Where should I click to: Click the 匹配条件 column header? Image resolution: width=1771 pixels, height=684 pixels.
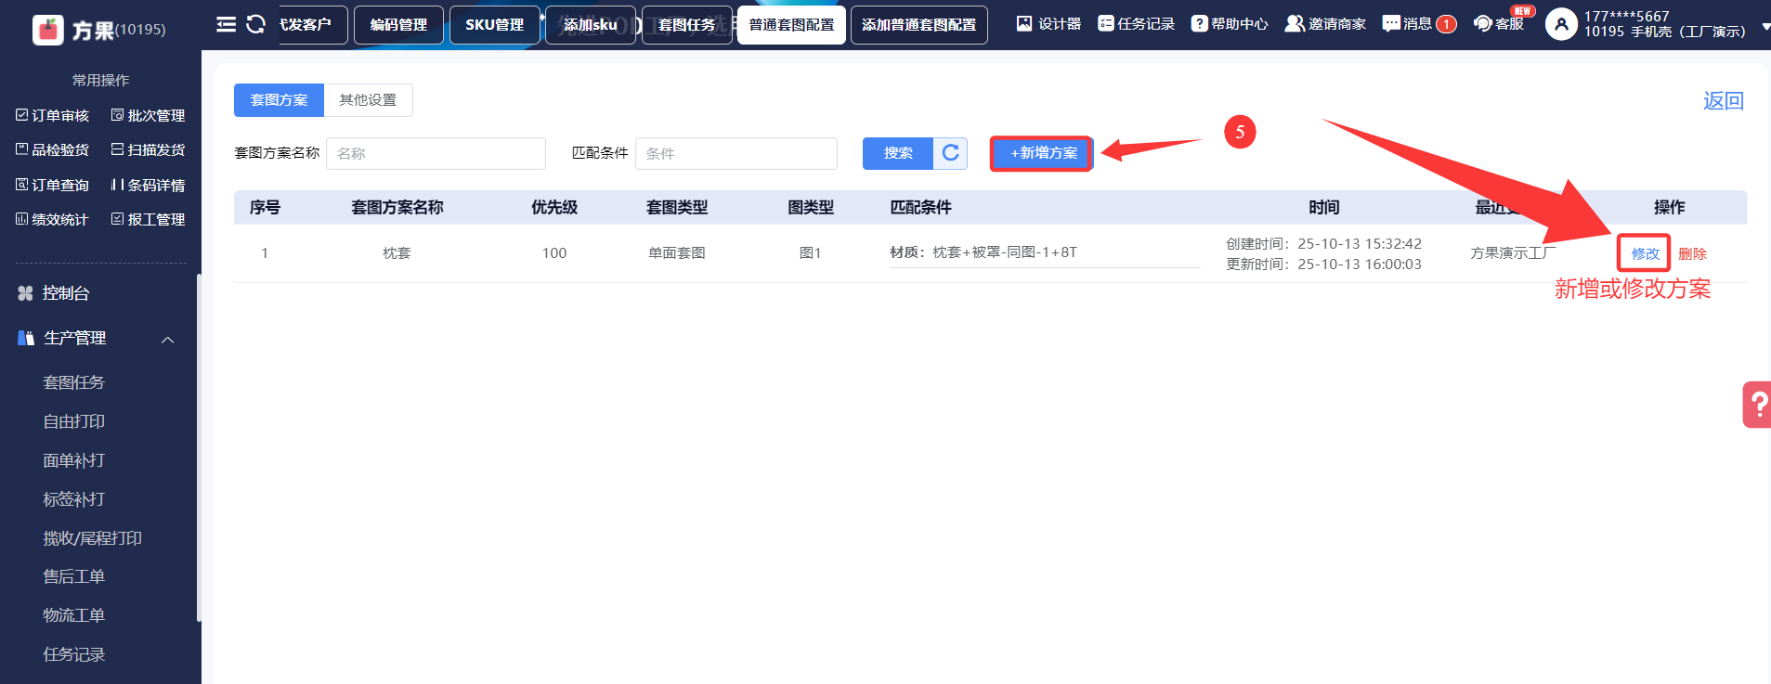[920, 207]
